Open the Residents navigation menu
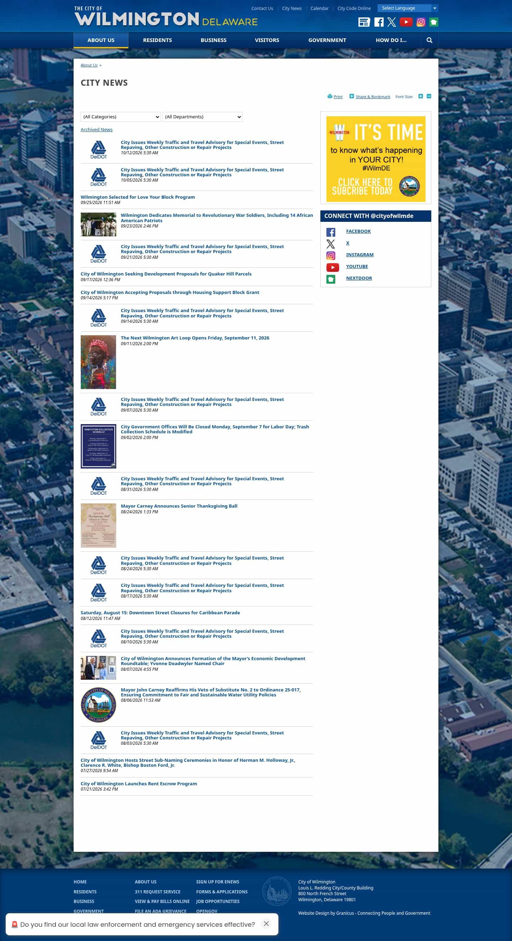 (x=158, y=40)
